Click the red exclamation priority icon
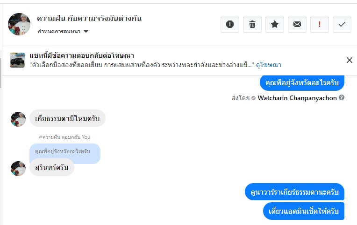The image size is (357, 225). tap(320, 24)
